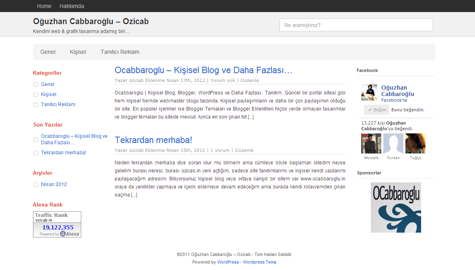Open post title 'Tekrardan merhaba!' heading
This screenshot has width=475, height=270.
tap(153, 140)
